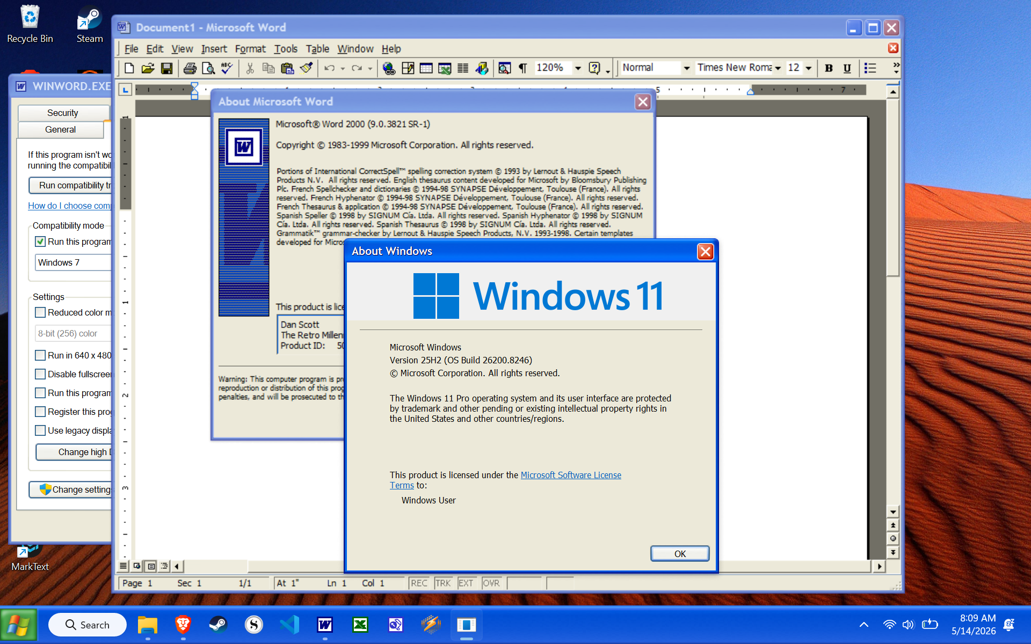The width and height of the screenshot is (1031, 644).
Task: Undo the last action in Word
Action: pyautogui.click(x=329, y=68)
